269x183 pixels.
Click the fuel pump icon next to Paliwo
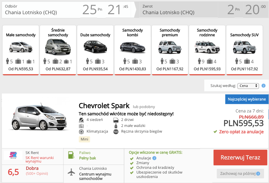71,155
